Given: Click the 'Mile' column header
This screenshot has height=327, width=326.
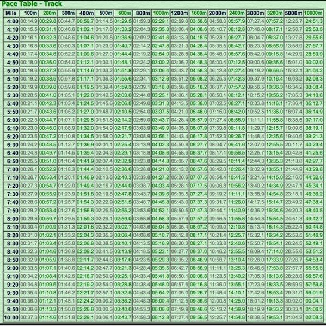Looking at the screenshot, I should pyautogui.click(x=11, y=13).
